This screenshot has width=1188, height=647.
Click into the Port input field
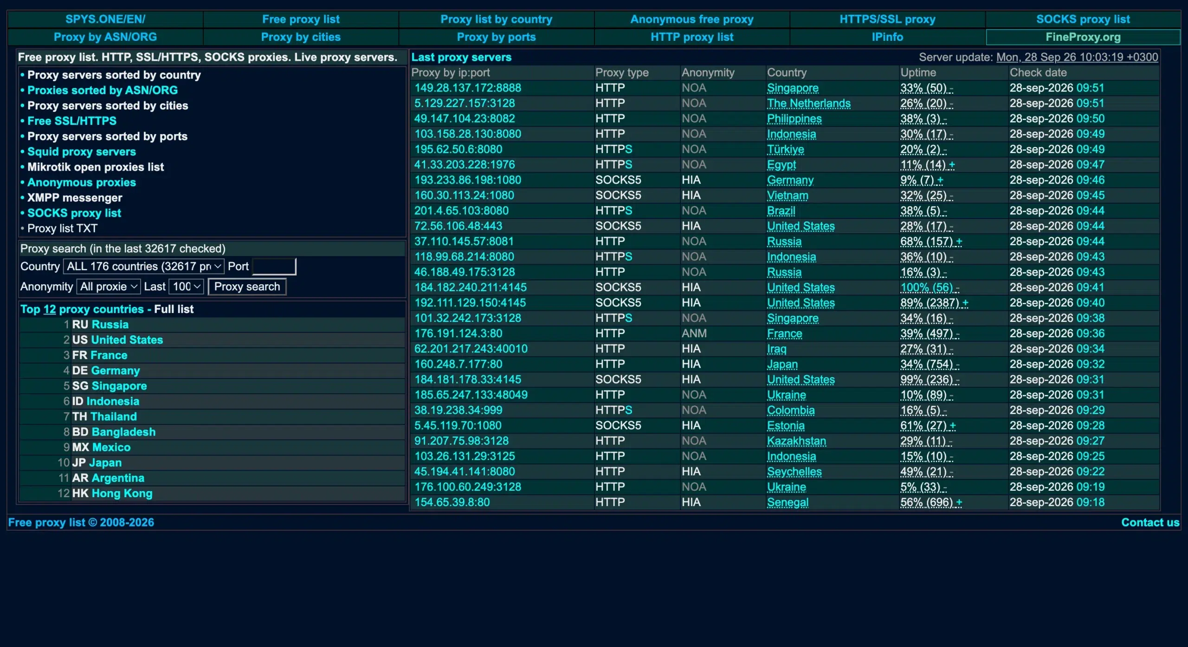point(274,266)
